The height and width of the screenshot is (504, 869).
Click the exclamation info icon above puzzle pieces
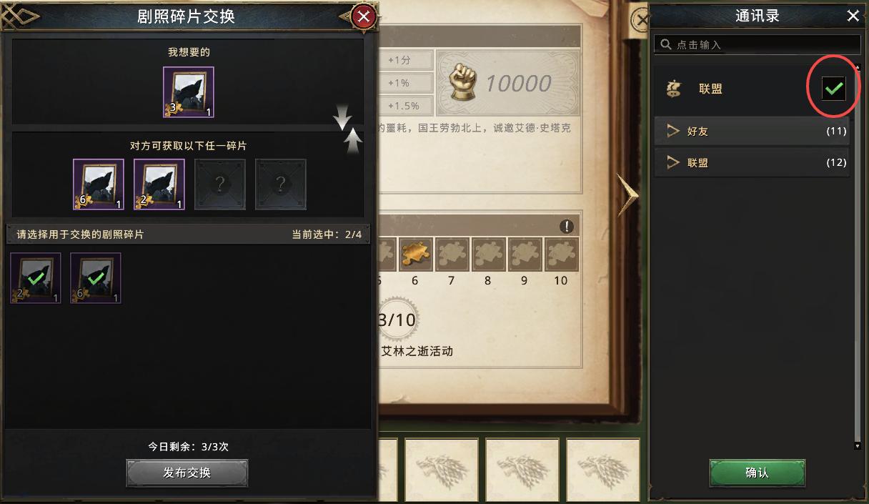tap(567, 227)
